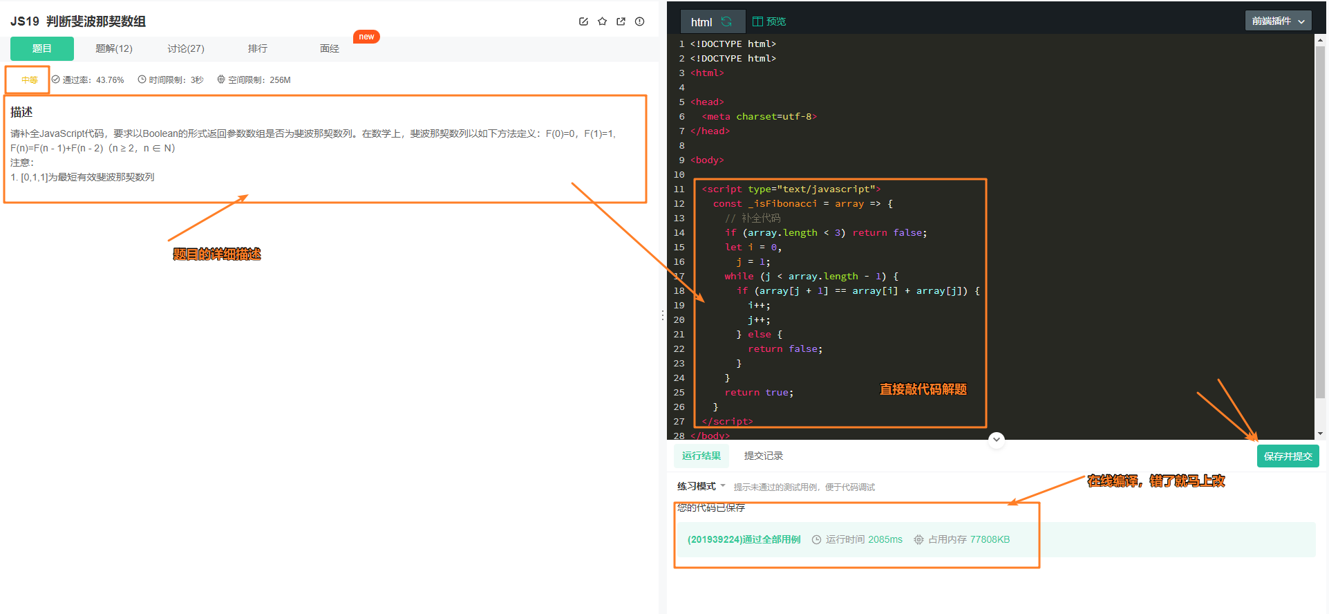Open the 讨论(27) discussion tab

pyautogui.click(x=186, y=48)
